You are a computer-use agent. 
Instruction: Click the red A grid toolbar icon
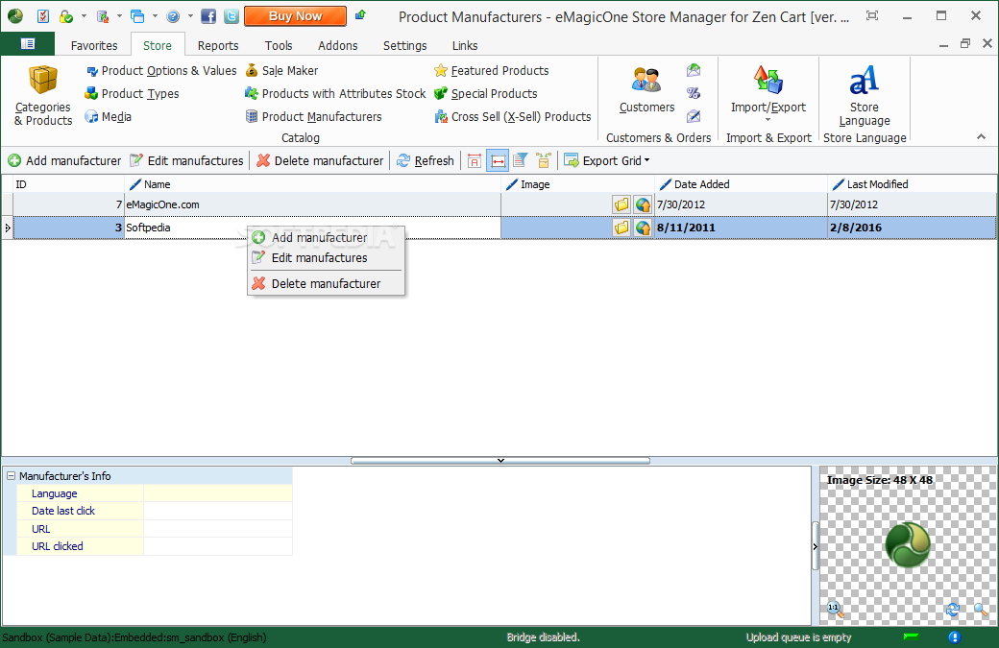474,160
